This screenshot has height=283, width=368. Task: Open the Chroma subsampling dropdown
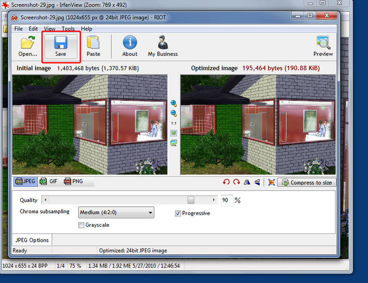(x=116, y=212)
